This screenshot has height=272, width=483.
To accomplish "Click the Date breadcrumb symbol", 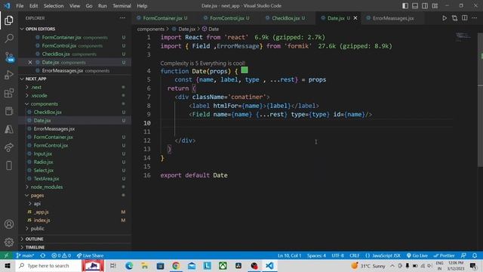I will 211,29.
